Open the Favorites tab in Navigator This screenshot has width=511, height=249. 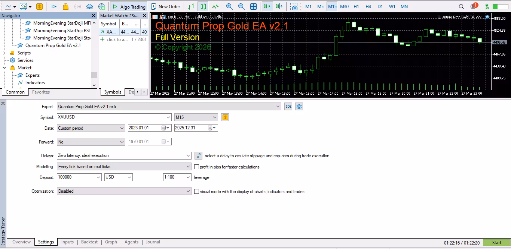(x=41, y=92)
